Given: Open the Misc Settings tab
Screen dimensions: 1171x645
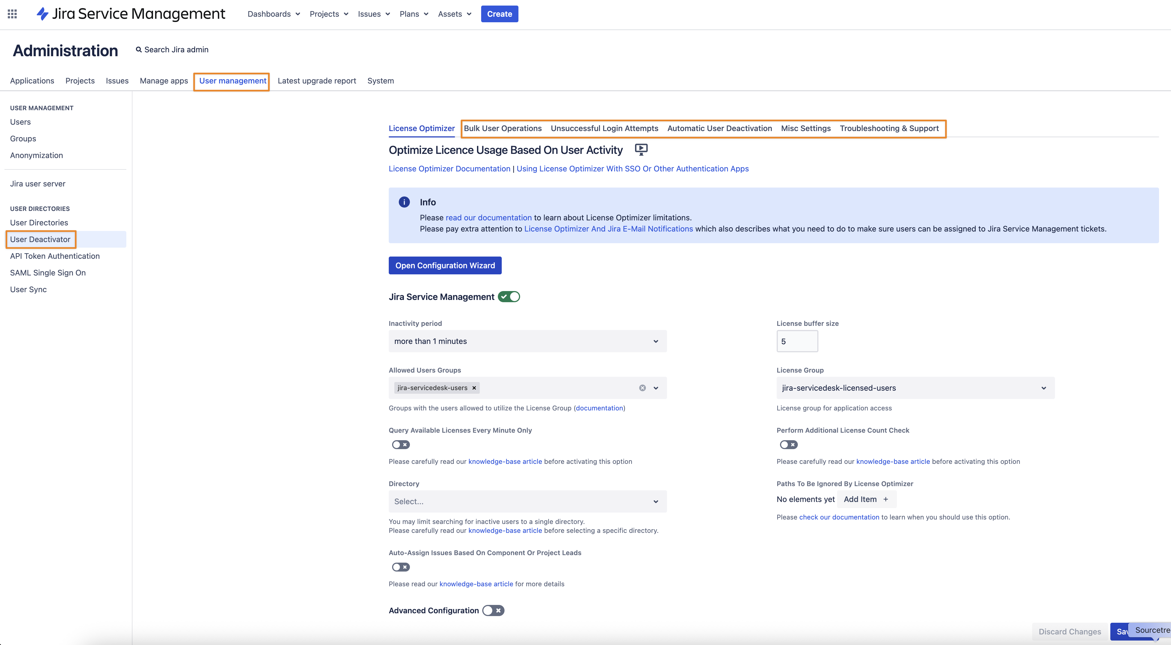Looking at the screenshot, I should (x=806, y=128).
